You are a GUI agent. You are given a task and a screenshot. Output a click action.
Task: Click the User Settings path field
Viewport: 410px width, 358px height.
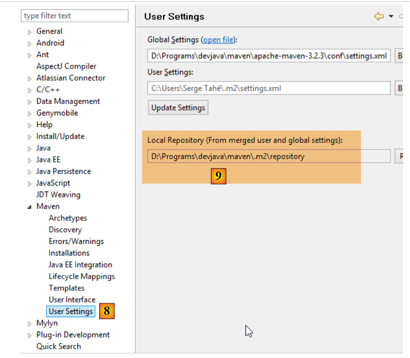point(269,88)
